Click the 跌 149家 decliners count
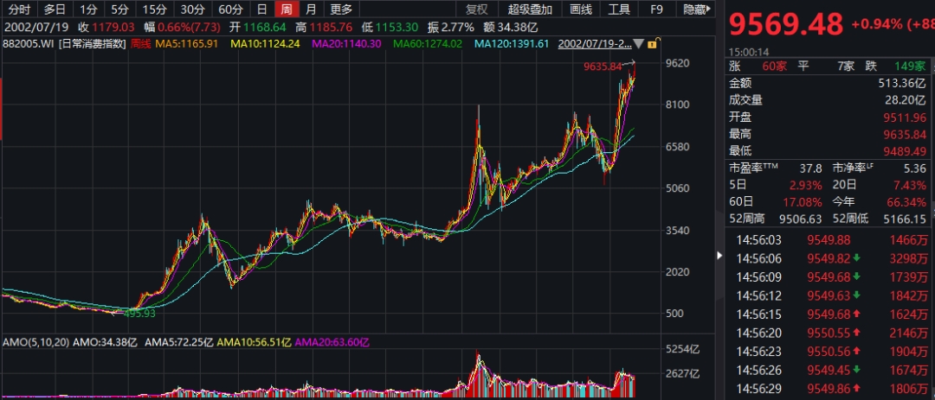Screen dimensions: 935x400 (x=910, y=66)
